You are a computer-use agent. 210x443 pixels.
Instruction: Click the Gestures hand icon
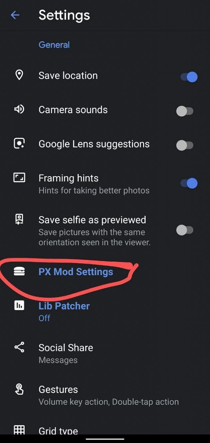pos(19,389)
